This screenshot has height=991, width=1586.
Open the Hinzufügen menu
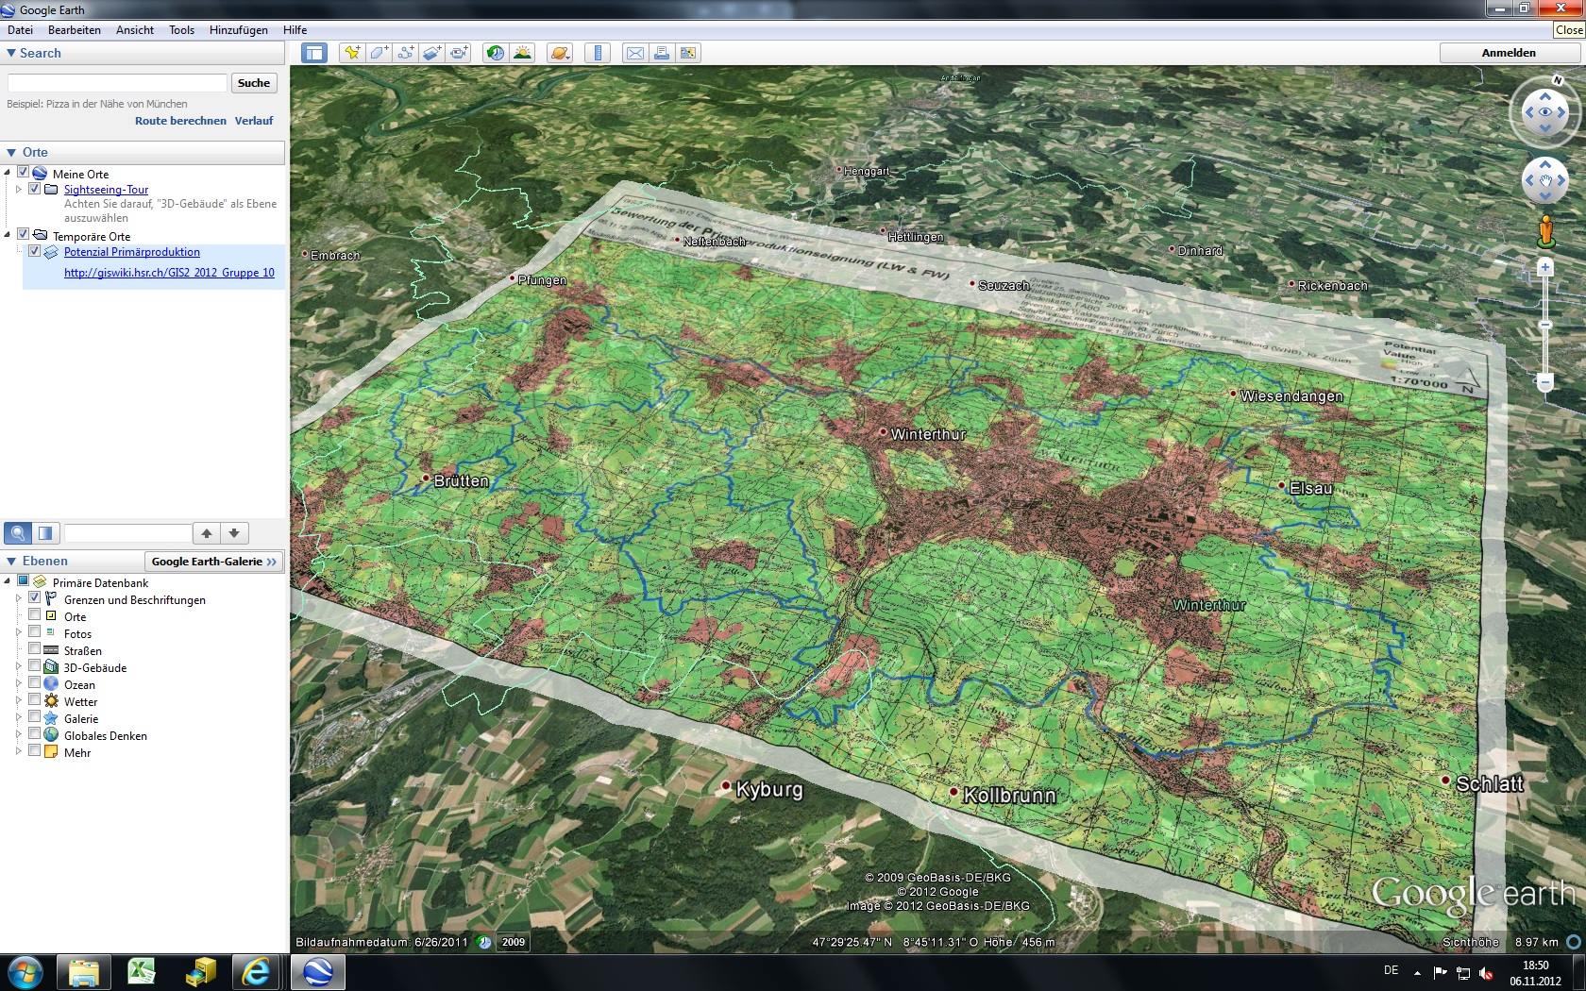click(x=238, y=30)
